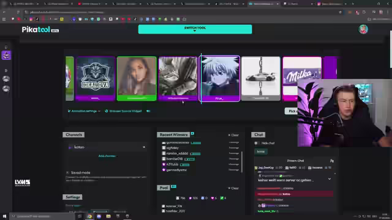This screenshot has width=392, height=220.
Task: Open File Explorer from the taskbar
Action: tap(108, 216)
